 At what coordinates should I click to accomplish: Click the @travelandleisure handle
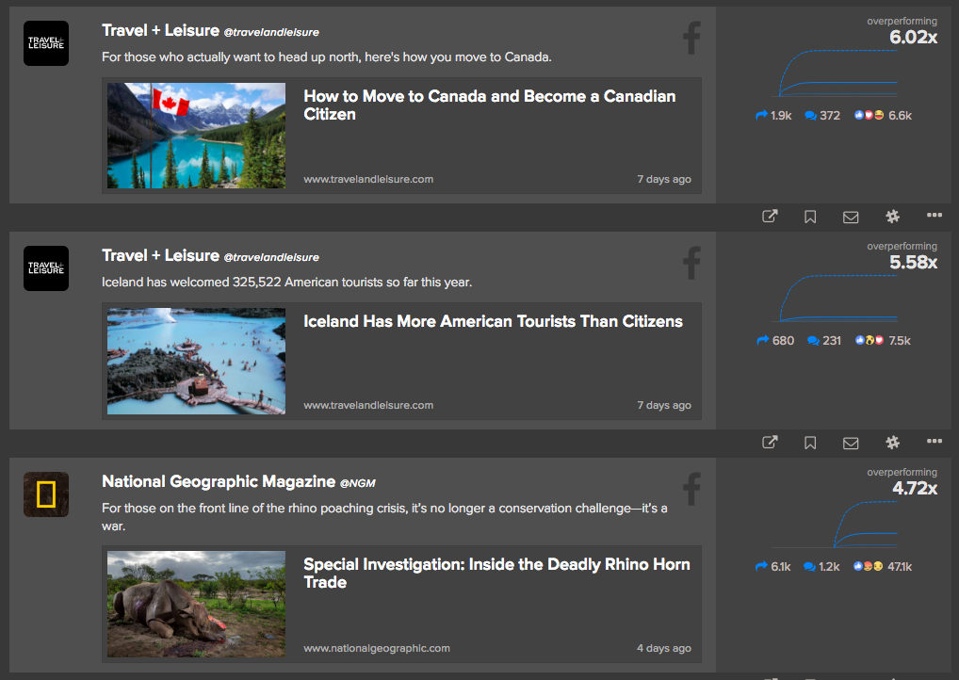coord(272,30)
